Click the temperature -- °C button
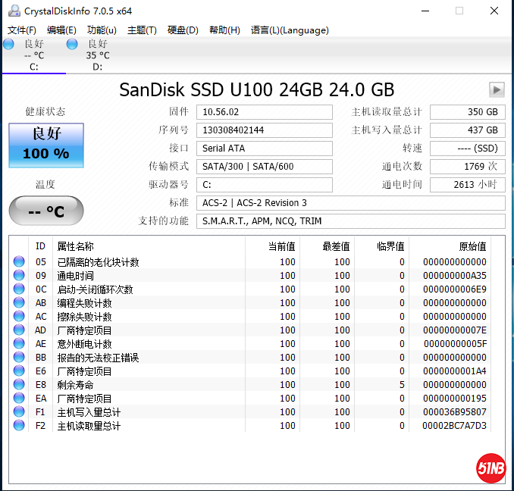The width and height of the screenshot is (514, 491). tap(46, 211)
